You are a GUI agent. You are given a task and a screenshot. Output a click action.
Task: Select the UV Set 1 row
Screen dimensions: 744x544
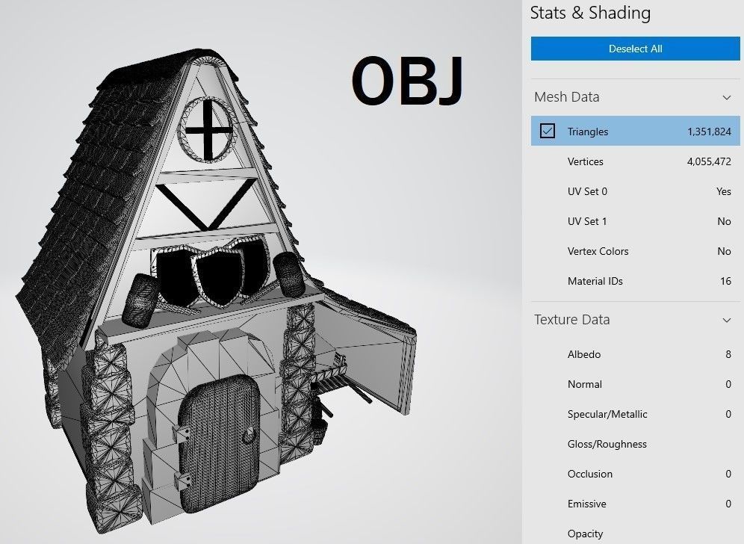coord(636,221)
